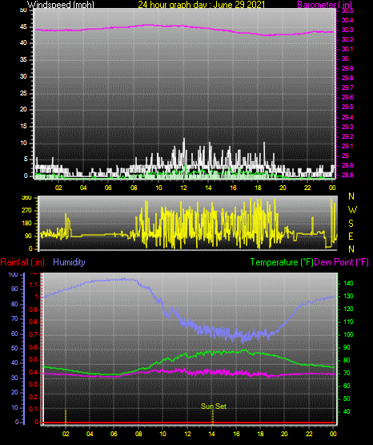Click 0.1 on the red rainfall axis

34,409
